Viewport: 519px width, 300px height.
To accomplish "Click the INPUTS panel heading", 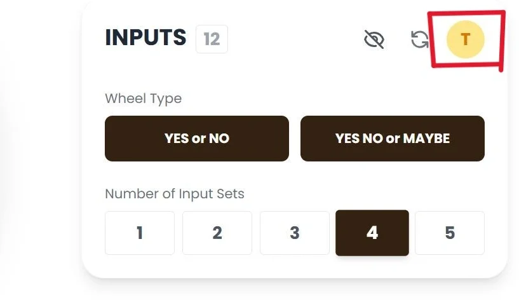I will [145, 38].
